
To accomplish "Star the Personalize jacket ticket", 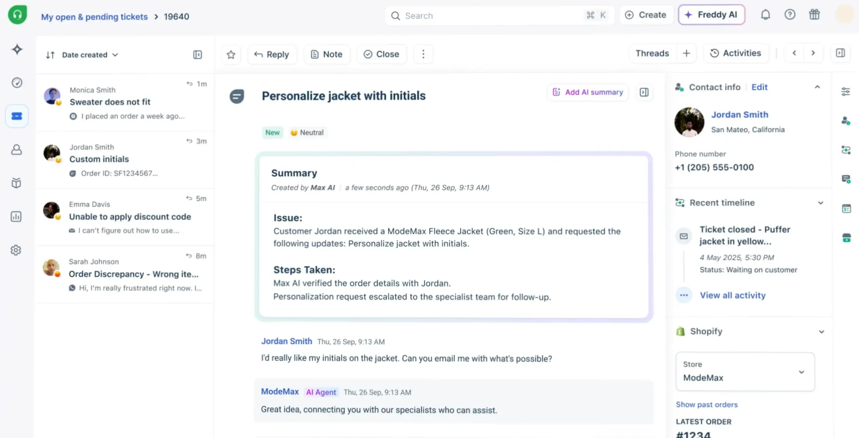I will [x=231, y=54].
